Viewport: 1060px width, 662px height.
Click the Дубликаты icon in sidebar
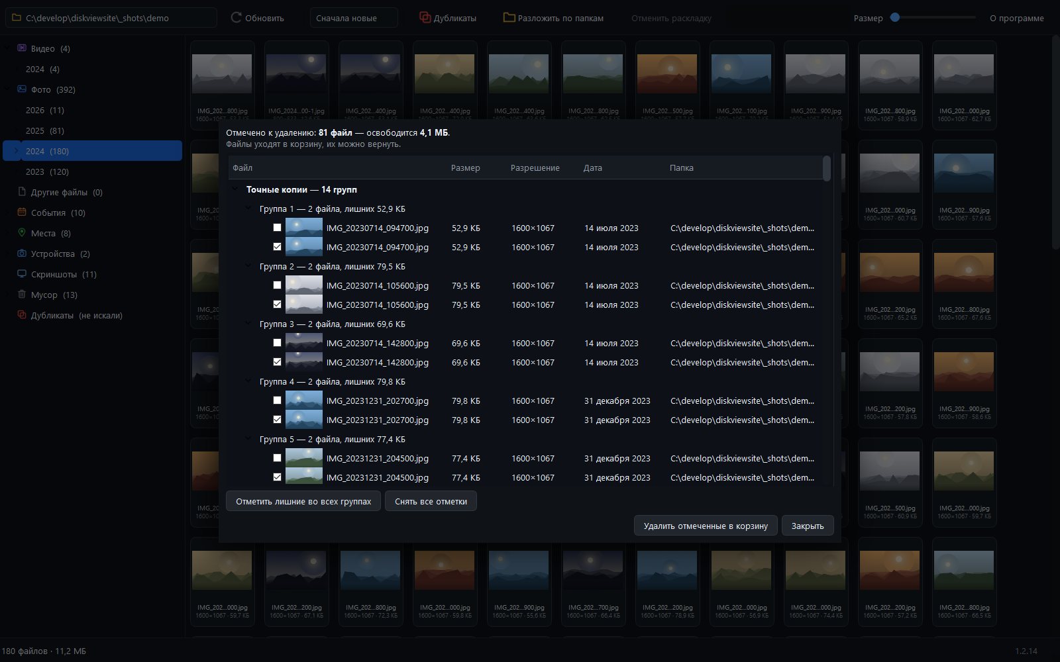tap(22, 315)
